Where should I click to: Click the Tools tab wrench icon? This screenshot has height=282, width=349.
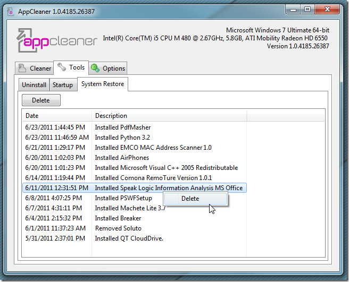click(x=62, y=67)
